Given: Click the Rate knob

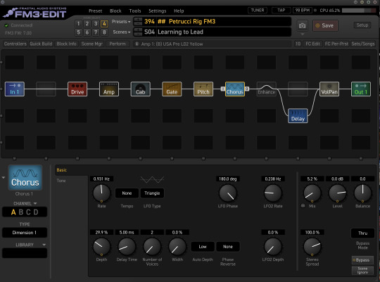Looking at the screenshot, I should point(101,193).
